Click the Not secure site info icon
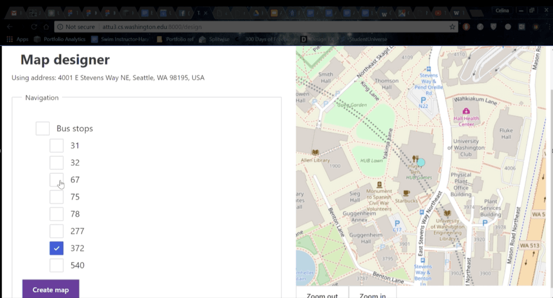This screenshot has width=553, height=298. 60,27
